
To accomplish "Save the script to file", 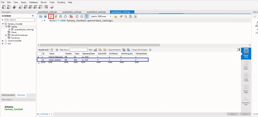I will pos(45,16).
